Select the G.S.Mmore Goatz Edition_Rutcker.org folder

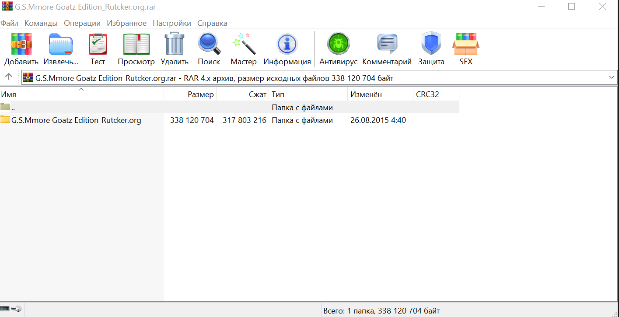click(x=76, y=120)
